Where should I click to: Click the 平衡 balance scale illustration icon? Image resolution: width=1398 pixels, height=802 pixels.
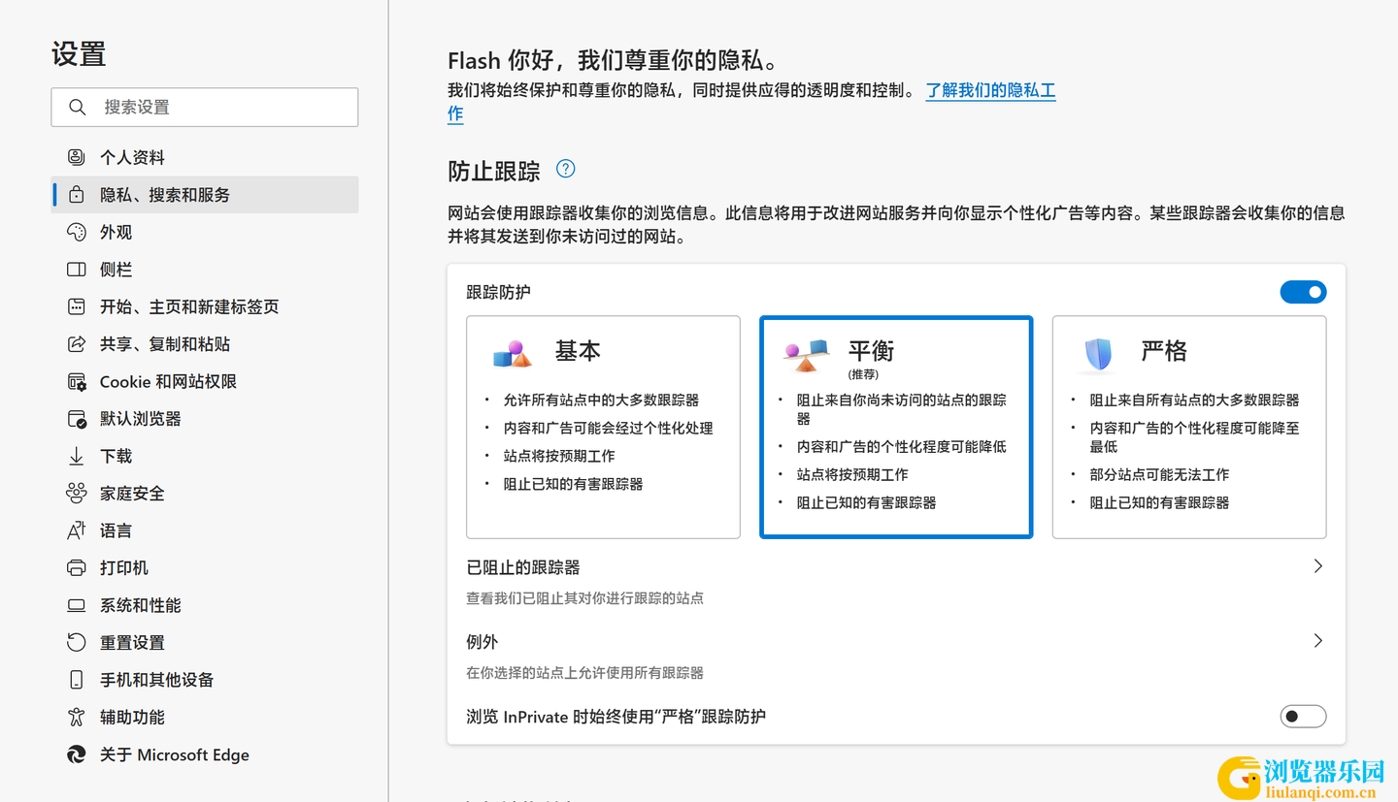tap(806, 355)
